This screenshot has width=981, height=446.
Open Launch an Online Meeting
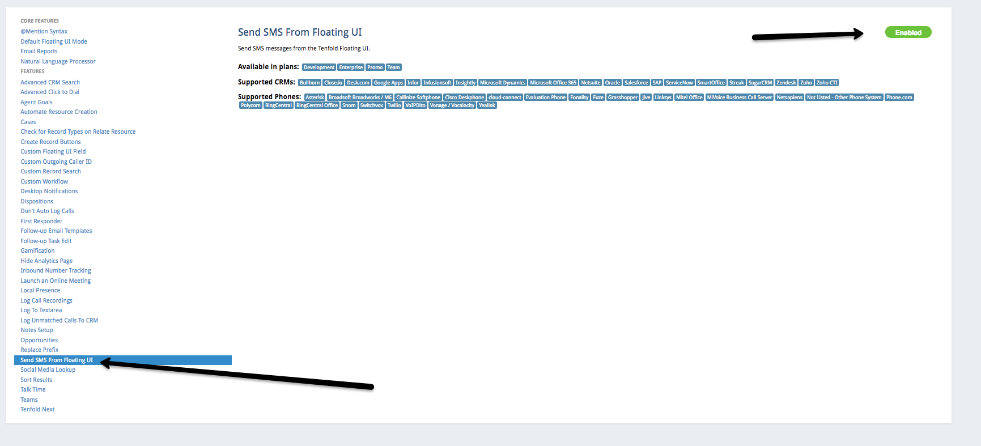tap(56, 281)
